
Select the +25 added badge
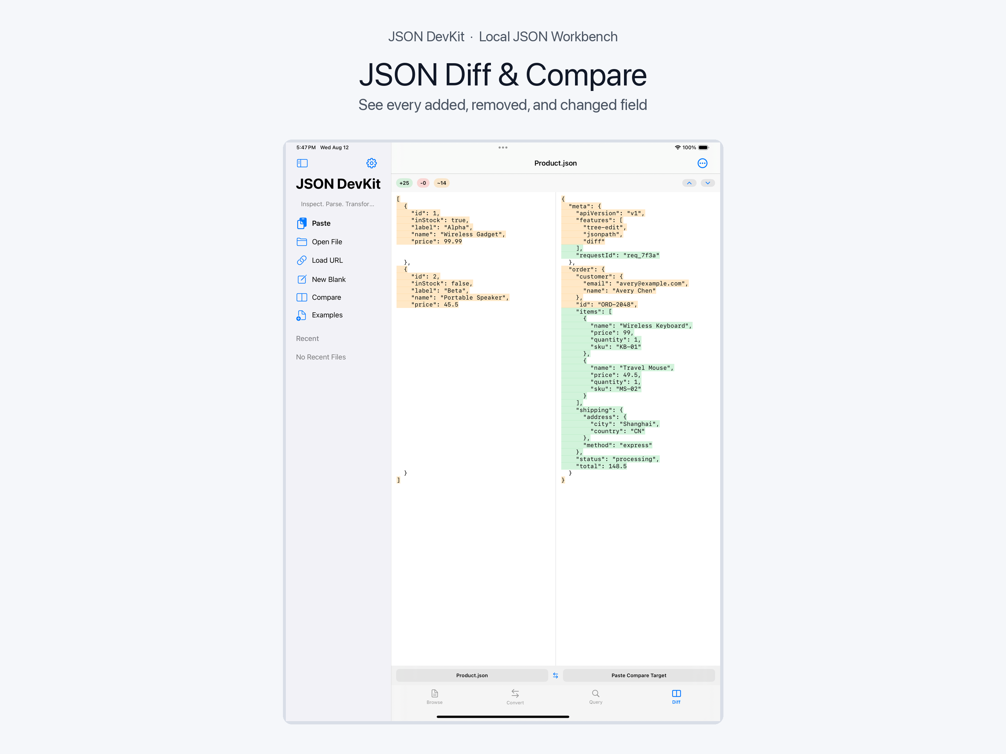(x=404, y=183)
